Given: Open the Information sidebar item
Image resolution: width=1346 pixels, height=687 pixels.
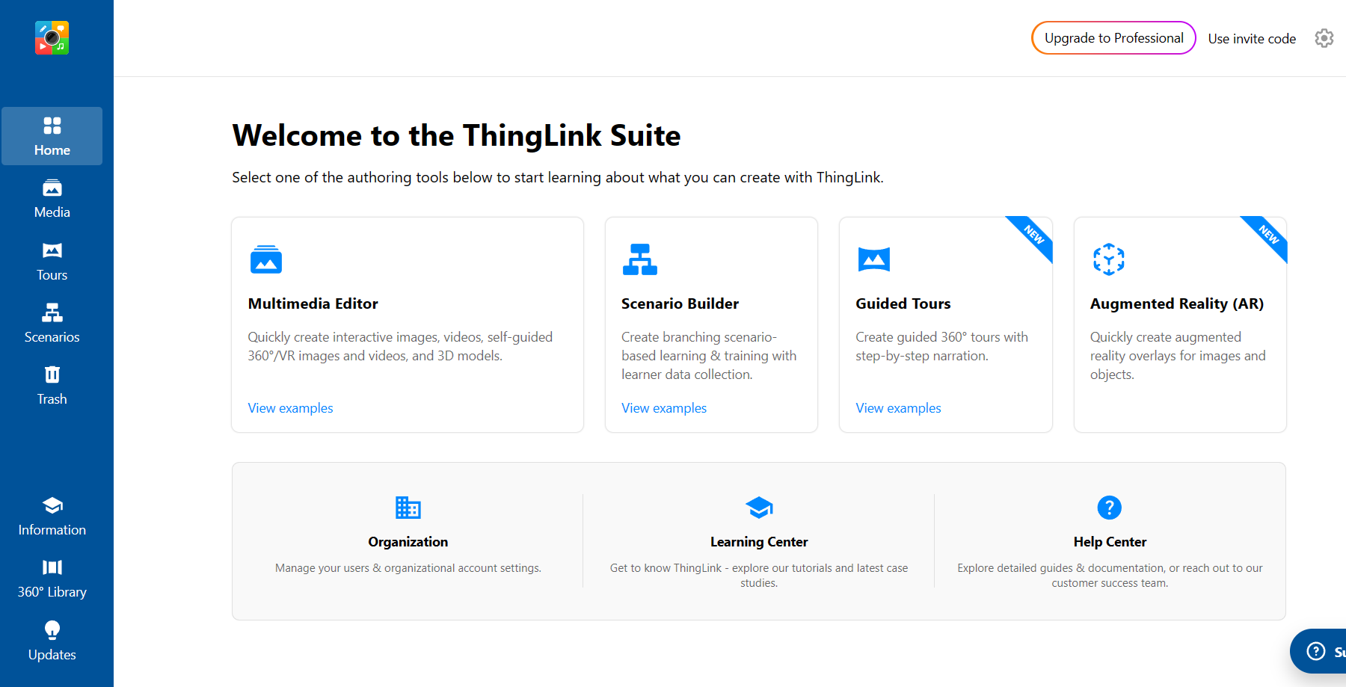Looking at the screenshot, I should [52, 517].
